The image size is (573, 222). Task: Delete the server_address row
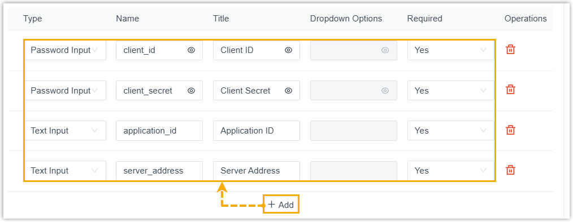[510, 170]
